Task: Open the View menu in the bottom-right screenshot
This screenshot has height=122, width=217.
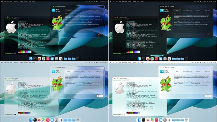Action: [x=120, y=62]
